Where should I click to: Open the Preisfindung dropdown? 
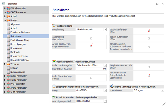coord(105,29)
